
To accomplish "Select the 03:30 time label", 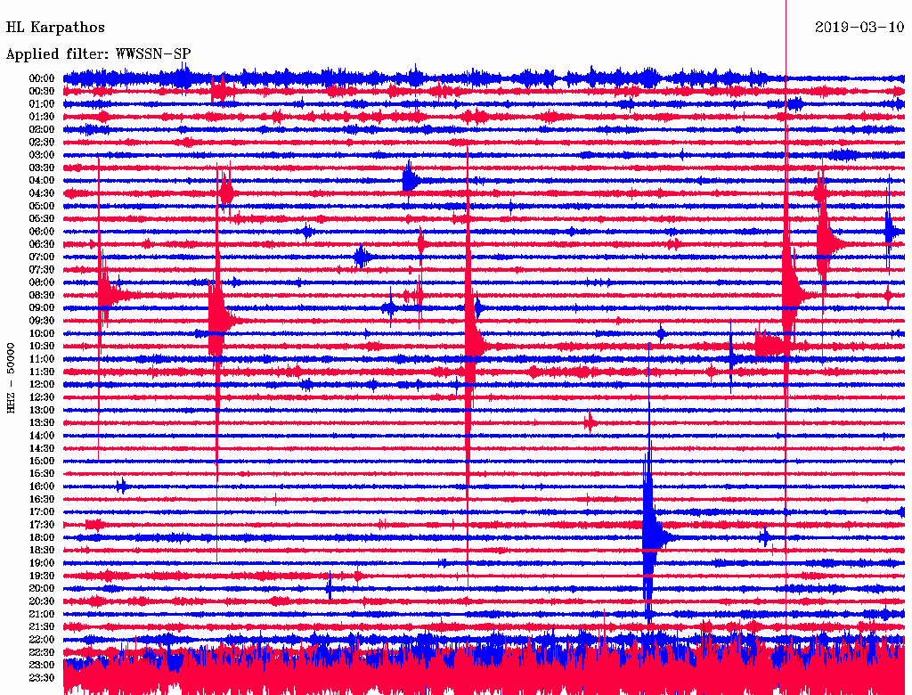I will point(42,168).
